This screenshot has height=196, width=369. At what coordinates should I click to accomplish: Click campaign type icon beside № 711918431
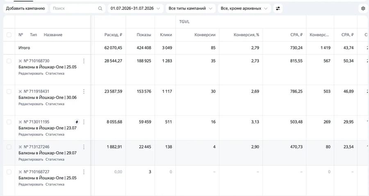20,91
